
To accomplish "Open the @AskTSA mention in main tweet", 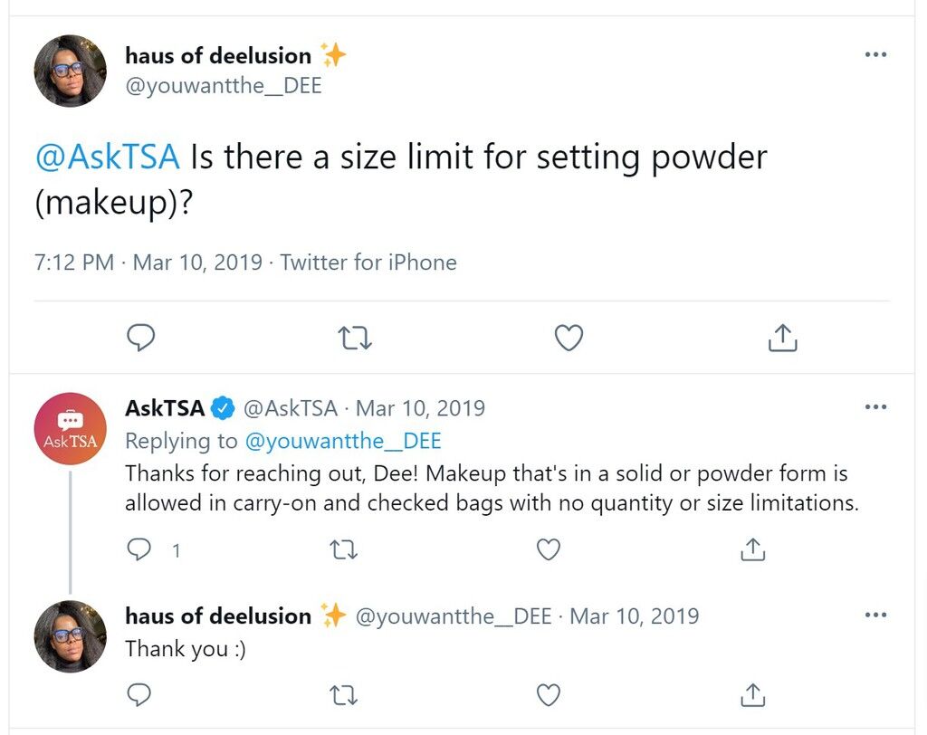I will pos(107,157).
